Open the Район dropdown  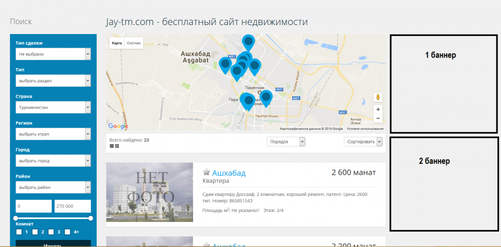tap(53, 187)
